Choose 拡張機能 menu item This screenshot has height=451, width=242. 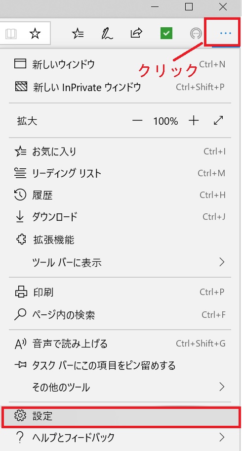120,240
